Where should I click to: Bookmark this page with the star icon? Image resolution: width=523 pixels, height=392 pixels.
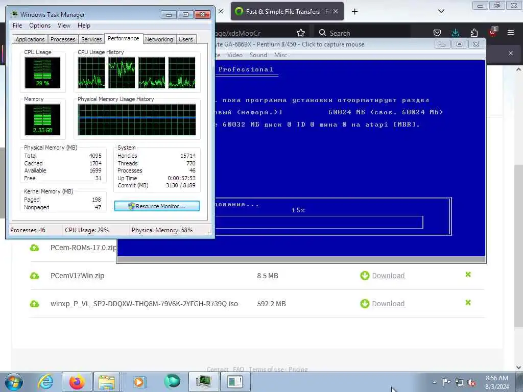[x=301, y=33]
